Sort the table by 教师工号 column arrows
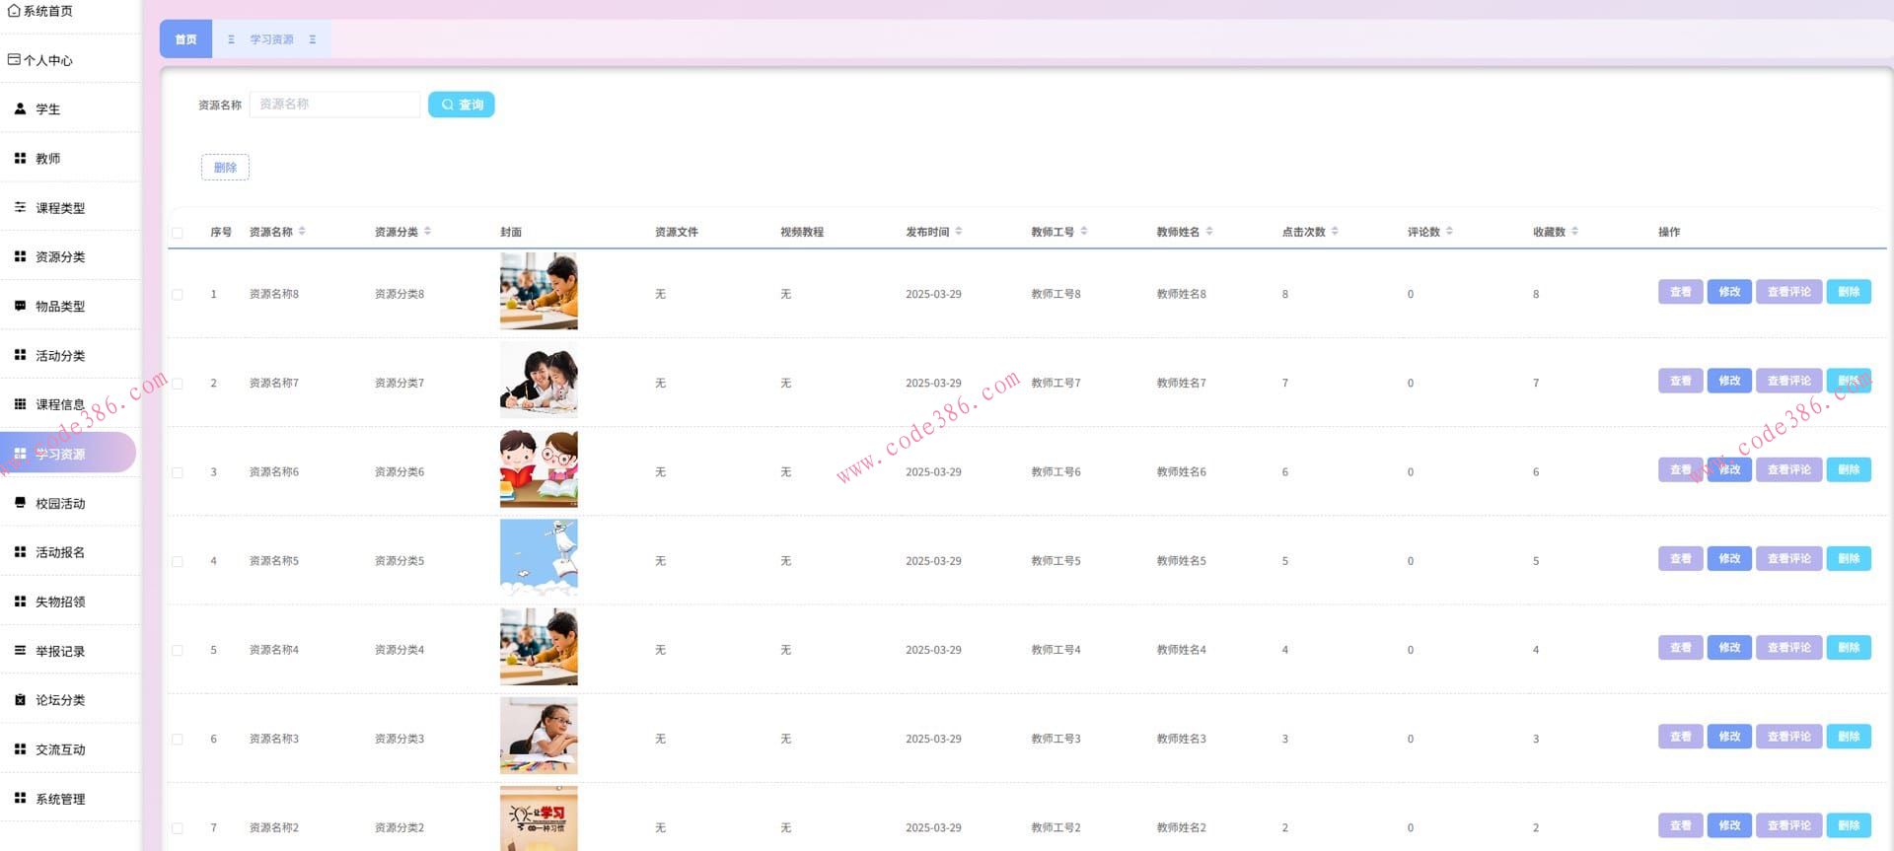This screenshot has height=851, width=1894. coord(1084,232)
